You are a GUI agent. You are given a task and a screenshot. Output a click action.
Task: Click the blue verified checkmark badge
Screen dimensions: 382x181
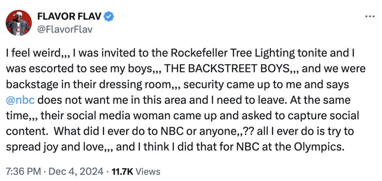point(110,16)
